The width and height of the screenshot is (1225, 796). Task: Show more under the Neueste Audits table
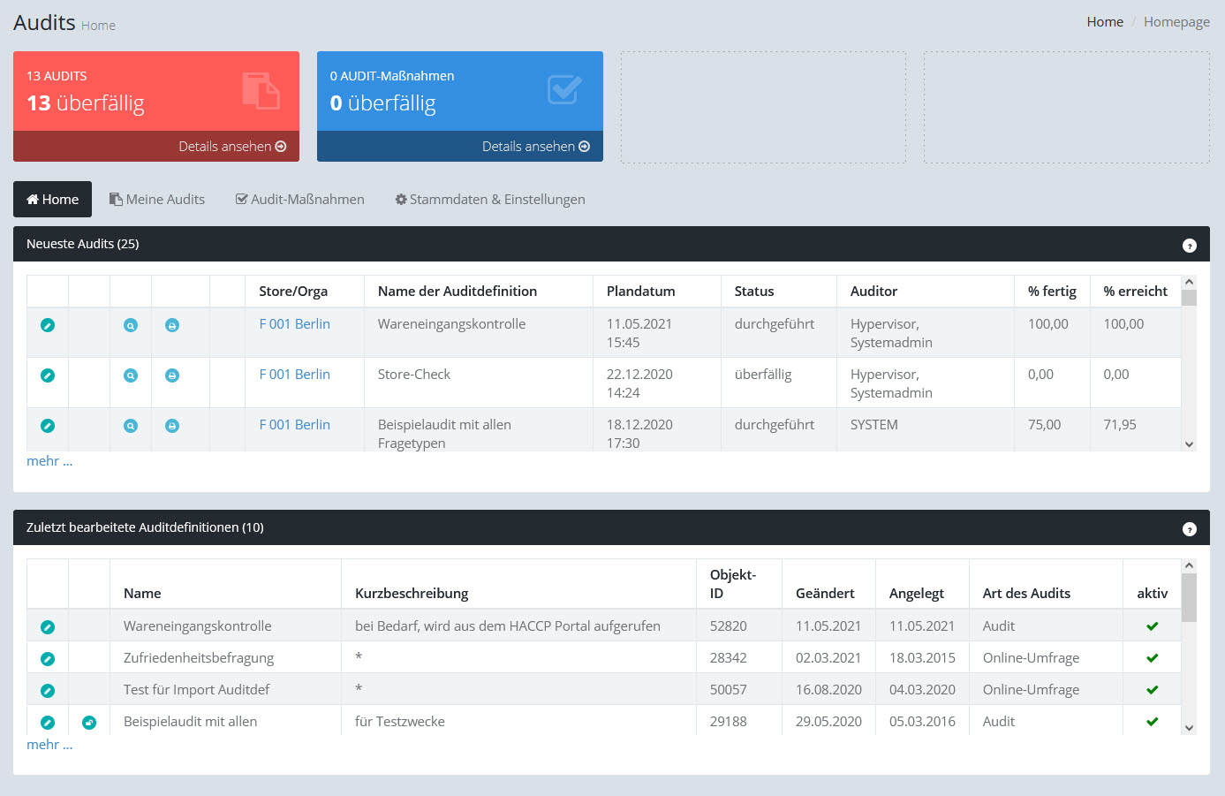point(49,461)
